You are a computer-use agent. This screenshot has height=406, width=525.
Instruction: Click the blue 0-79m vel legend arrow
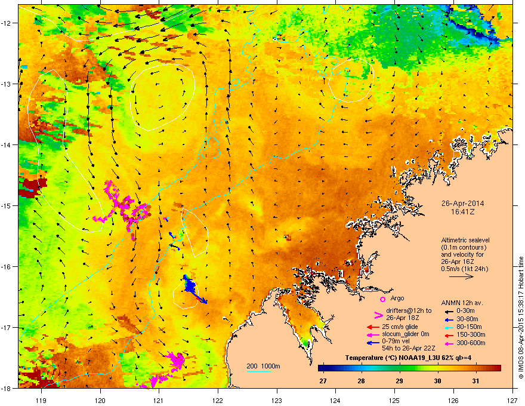tap(373, 343)
